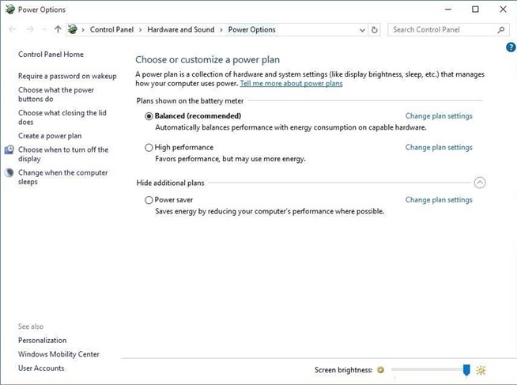
Task: Go to Hardware and Sound breadcrumb
Action: [180, 30]
